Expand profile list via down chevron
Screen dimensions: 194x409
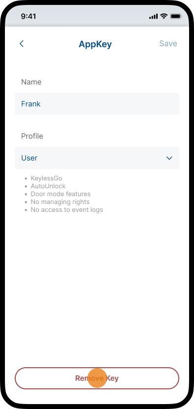pos(169,158)
